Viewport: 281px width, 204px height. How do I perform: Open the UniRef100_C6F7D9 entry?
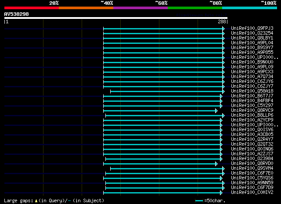click(x=252, y=187)
